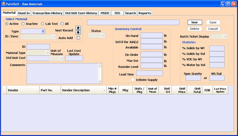This screenshot has width=238, height=136.
Task: Open the Reports tab
Action: (x=145, y=13)
